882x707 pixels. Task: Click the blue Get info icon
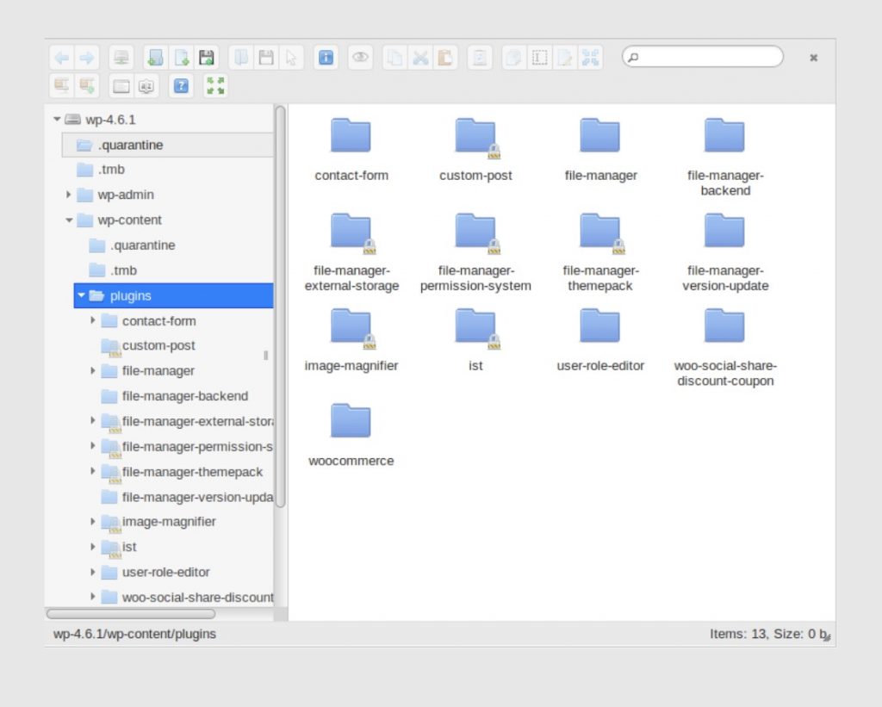(326, 58)
